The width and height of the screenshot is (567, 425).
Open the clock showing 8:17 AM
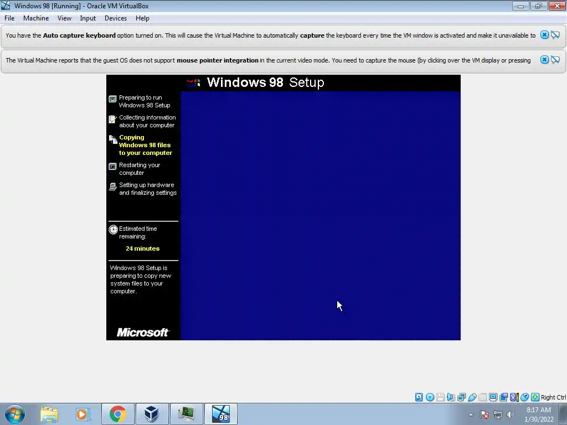click(539, 414)
